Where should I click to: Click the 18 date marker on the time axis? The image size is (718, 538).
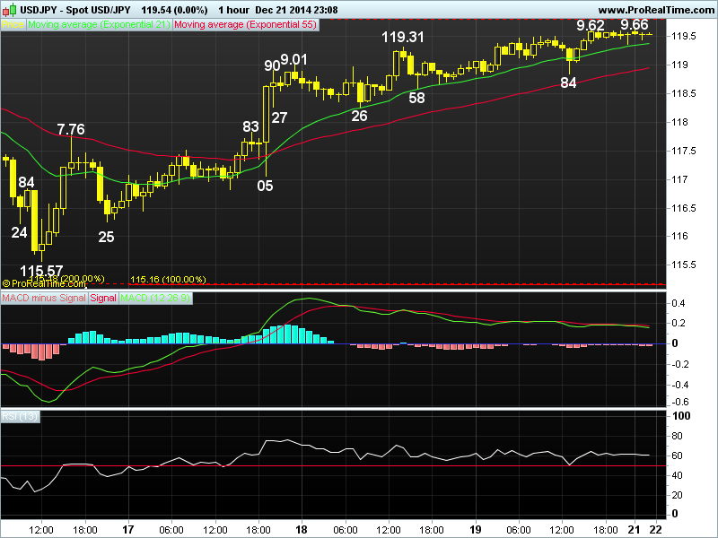pos(302,530)
